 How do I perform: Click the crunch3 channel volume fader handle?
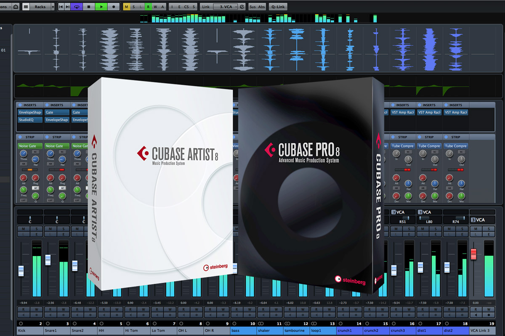point(394,270)
